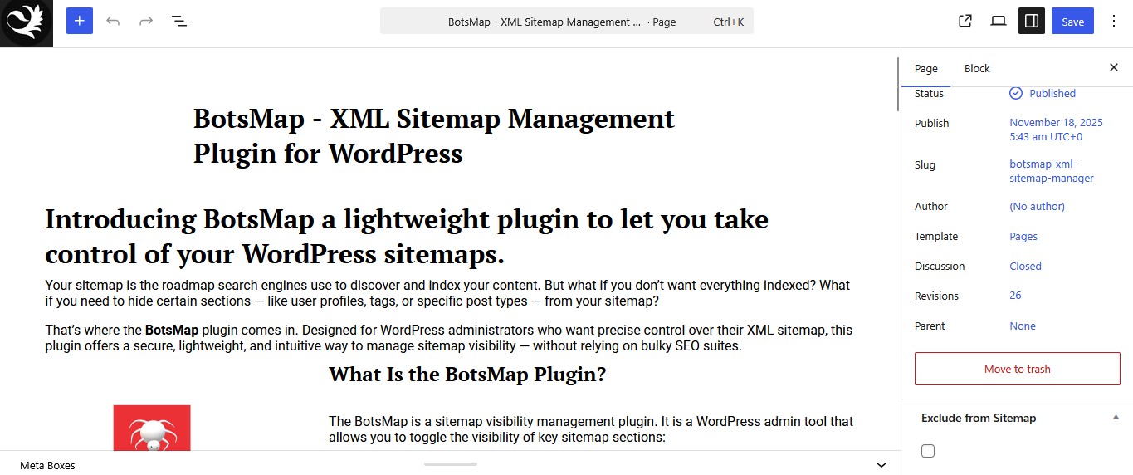Click the Slug label in sidebar

[x=925, y=165]
